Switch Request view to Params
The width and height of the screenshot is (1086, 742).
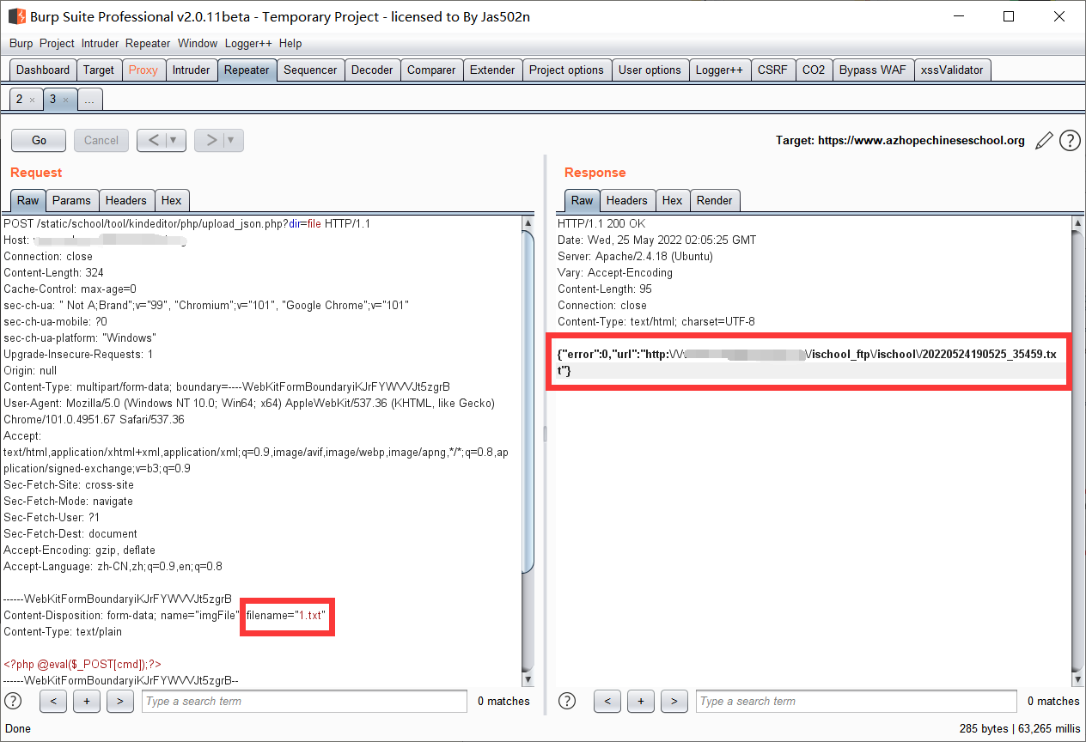coord(71,200)
